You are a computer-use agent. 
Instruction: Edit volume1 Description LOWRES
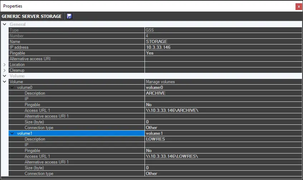click(x=222, y=139)
